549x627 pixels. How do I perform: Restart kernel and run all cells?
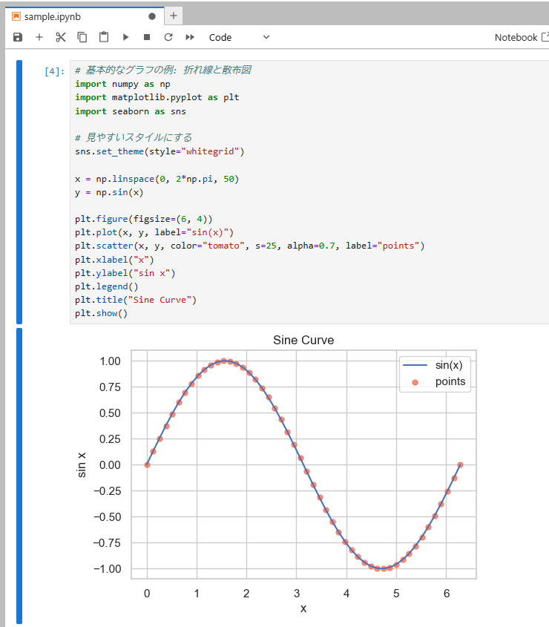point(190,37)
